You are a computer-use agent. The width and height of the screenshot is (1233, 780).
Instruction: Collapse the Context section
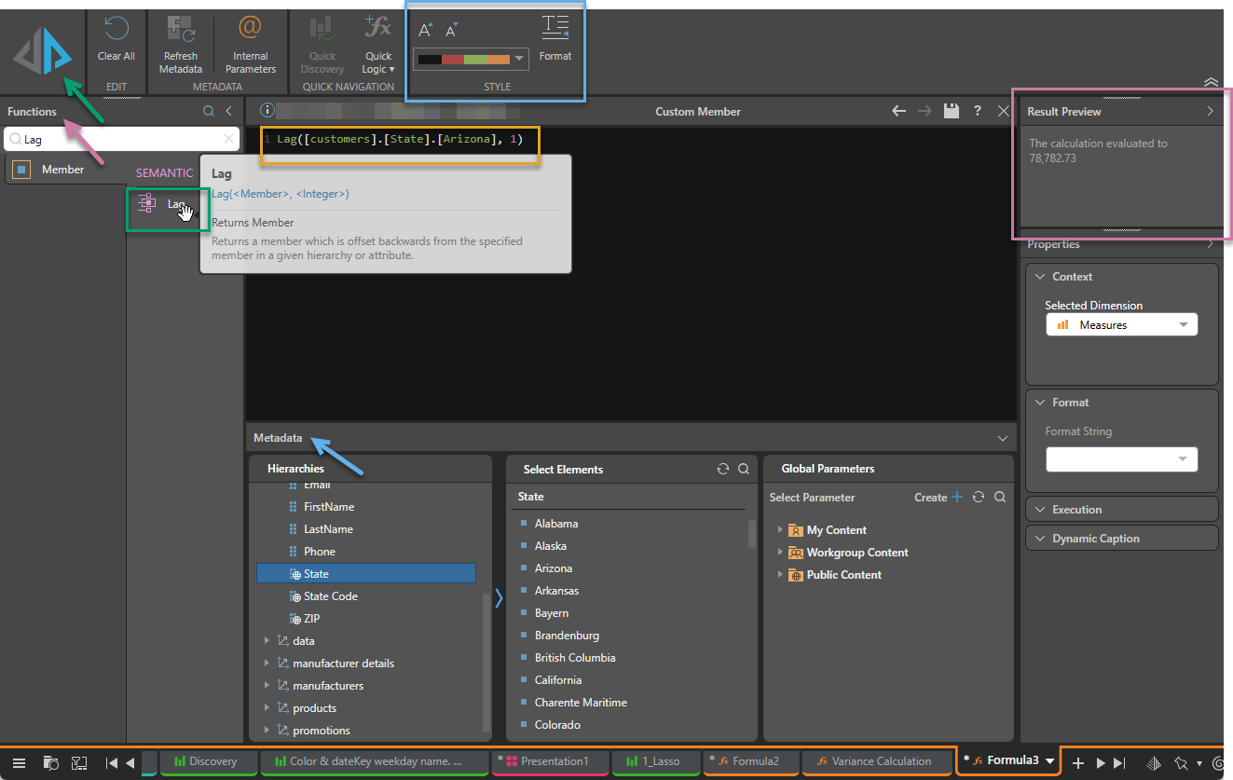1040,277
